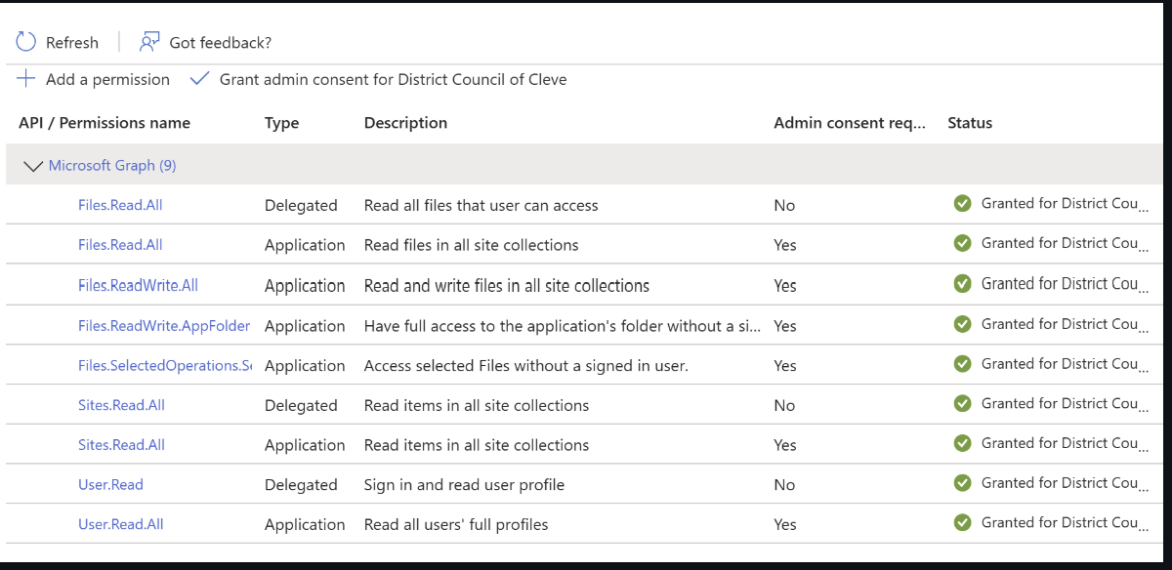Click 'Have full access to the application's folder' description
The image size is (1172, 570).
(563, 326)
